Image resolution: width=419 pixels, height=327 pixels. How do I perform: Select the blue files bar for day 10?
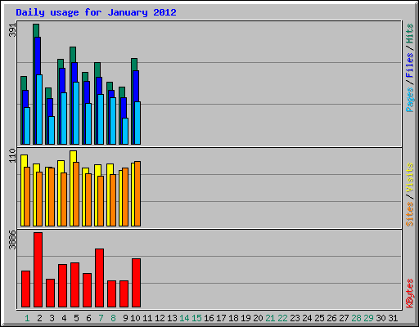136,86
